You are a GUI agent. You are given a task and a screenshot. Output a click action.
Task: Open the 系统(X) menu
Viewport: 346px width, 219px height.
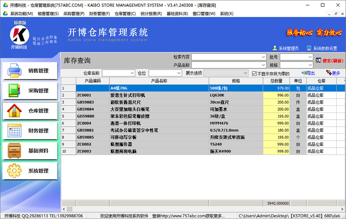click(x=227, y=14)
